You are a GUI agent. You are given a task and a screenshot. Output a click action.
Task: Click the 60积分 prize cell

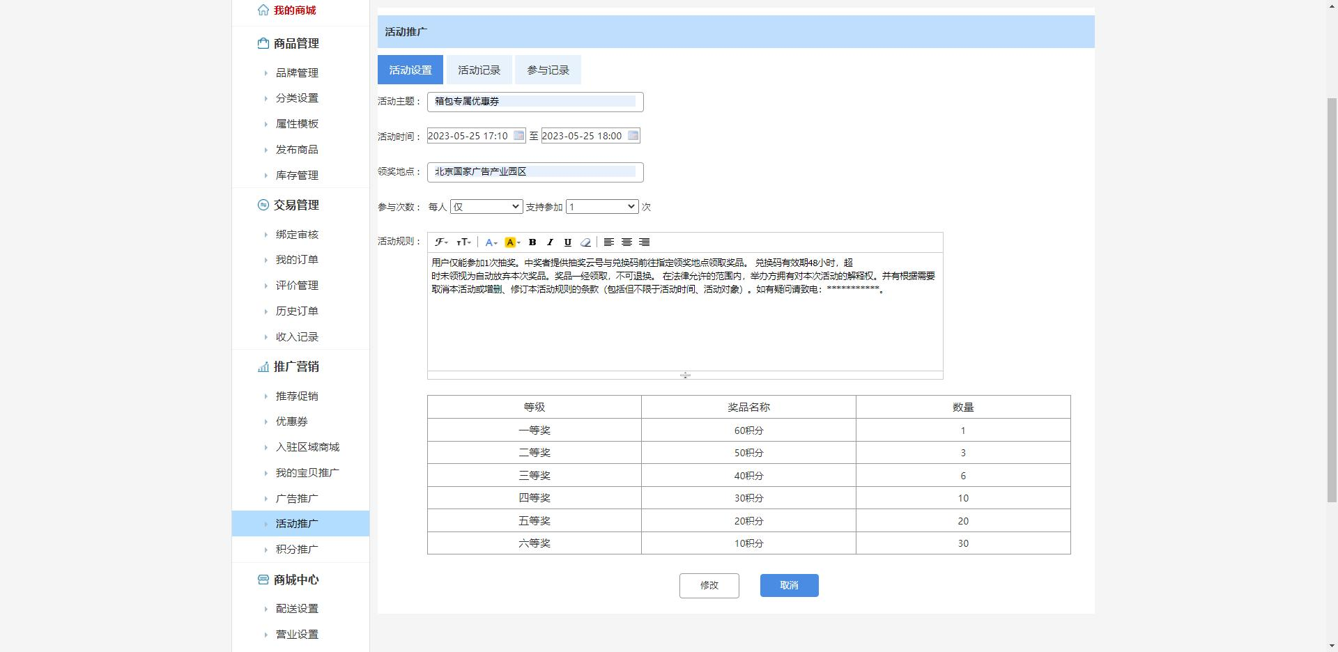[x=748, y=430]
